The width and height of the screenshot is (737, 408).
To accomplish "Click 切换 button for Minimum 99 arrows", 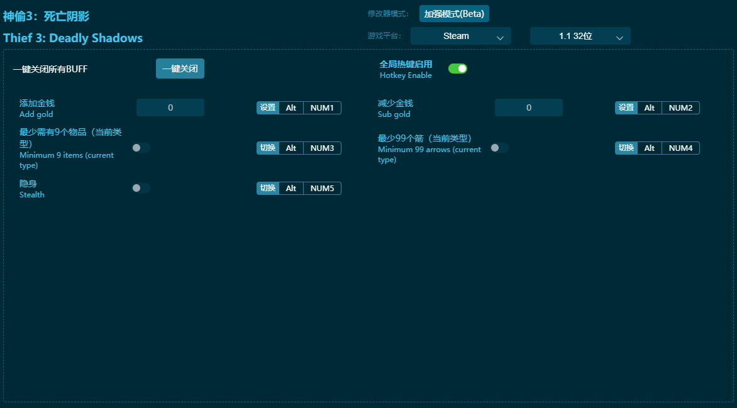I will 626,148.
